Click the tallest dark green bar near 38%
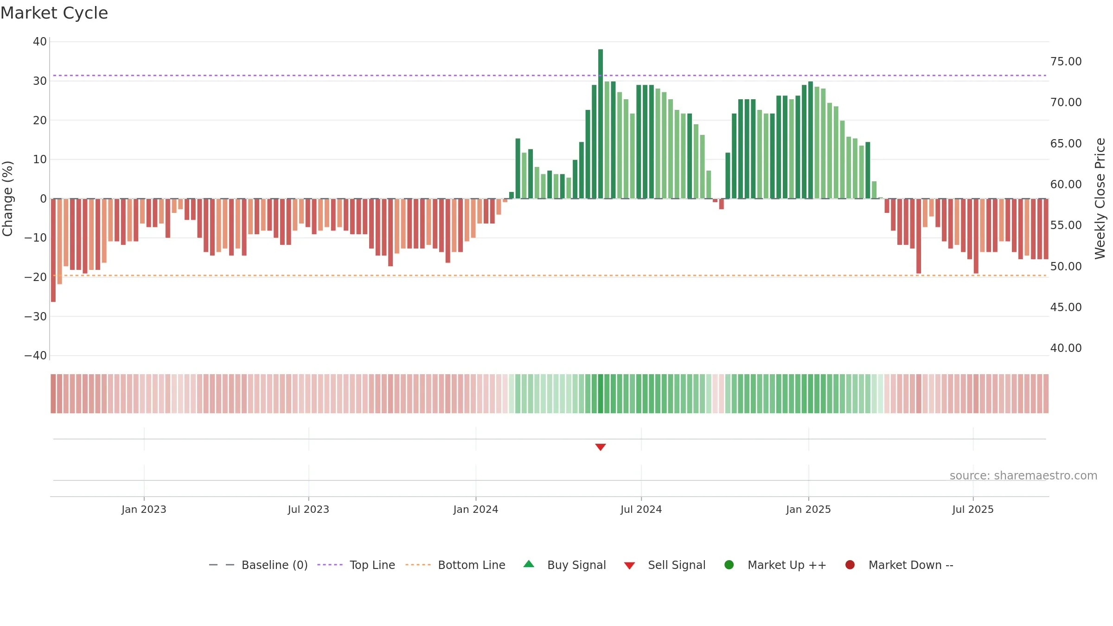This screenshot has width=1113, height=626. (x=601, y=124)
